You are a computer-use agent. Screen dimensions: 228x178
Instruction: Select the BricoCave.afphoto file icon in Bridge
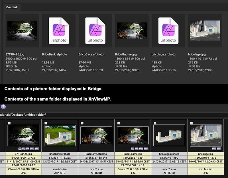(x=95, y=31)
